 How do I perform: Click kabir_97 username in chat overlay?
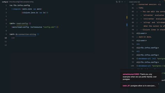click(x=126, y=86)
